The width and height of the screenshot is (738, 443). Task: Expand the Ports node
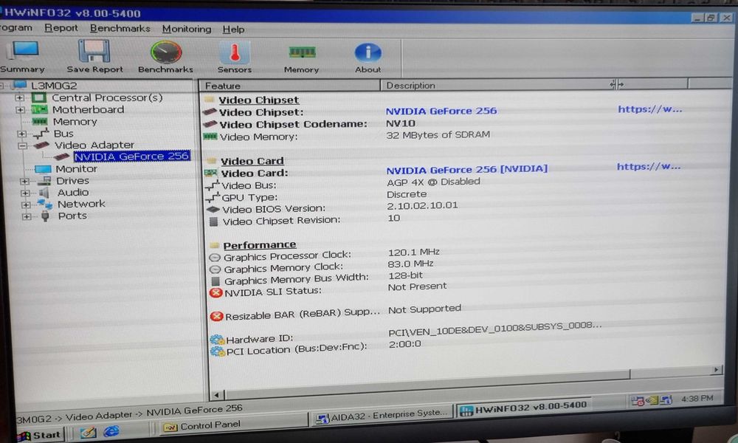coord(27,216)
